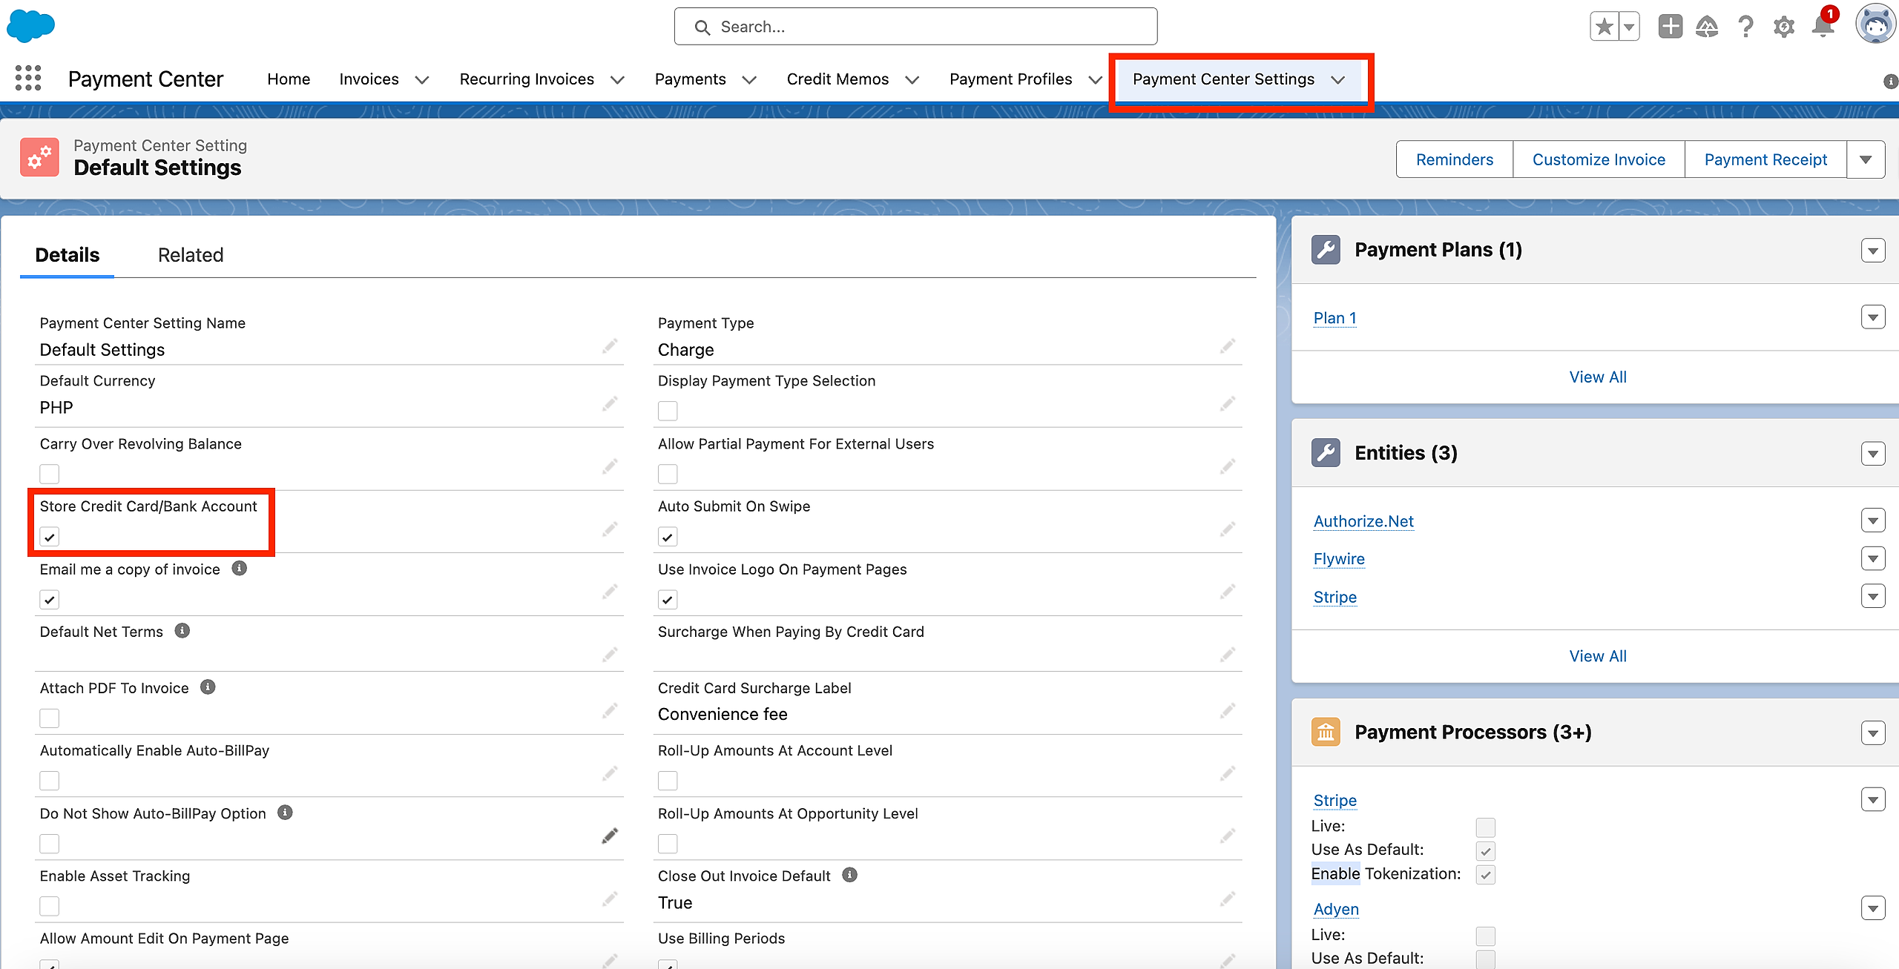Enable Carry Over Revolving Balance checkbox
Viewport: 1899px width, 969px height.
tap(50, 474)
